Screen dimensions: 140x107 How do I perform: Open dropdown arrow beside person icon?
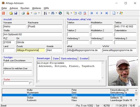32,13
